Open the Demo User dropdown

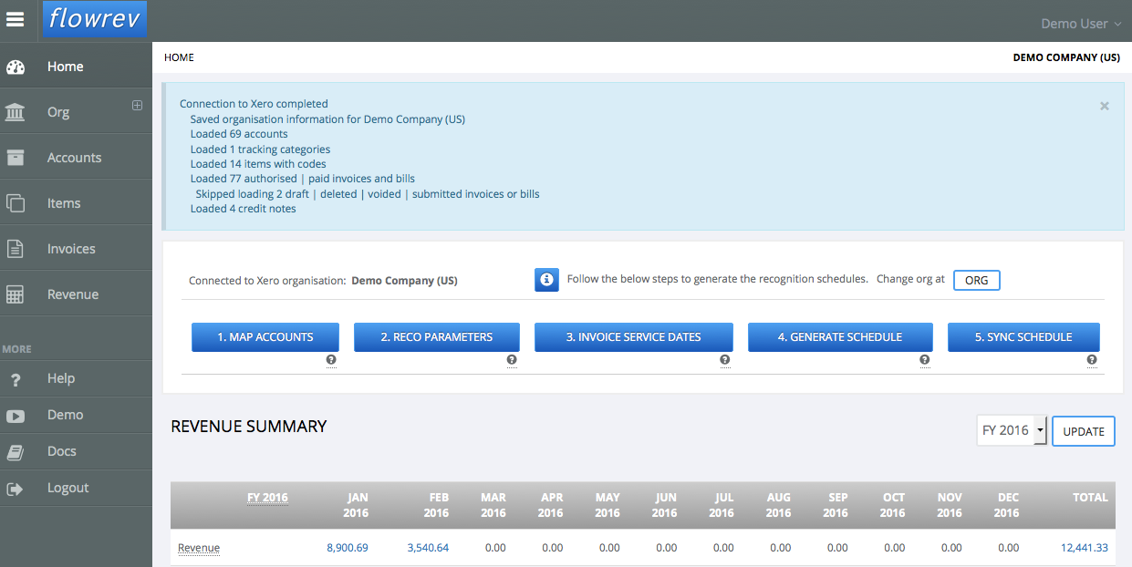point(1081,24)
